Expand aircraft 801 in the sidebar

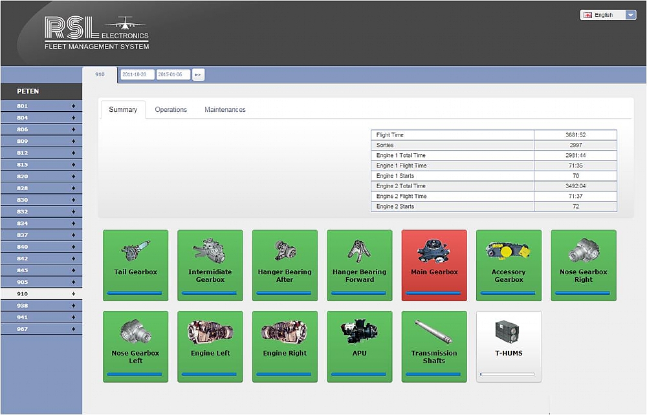[x=74, y=106]
